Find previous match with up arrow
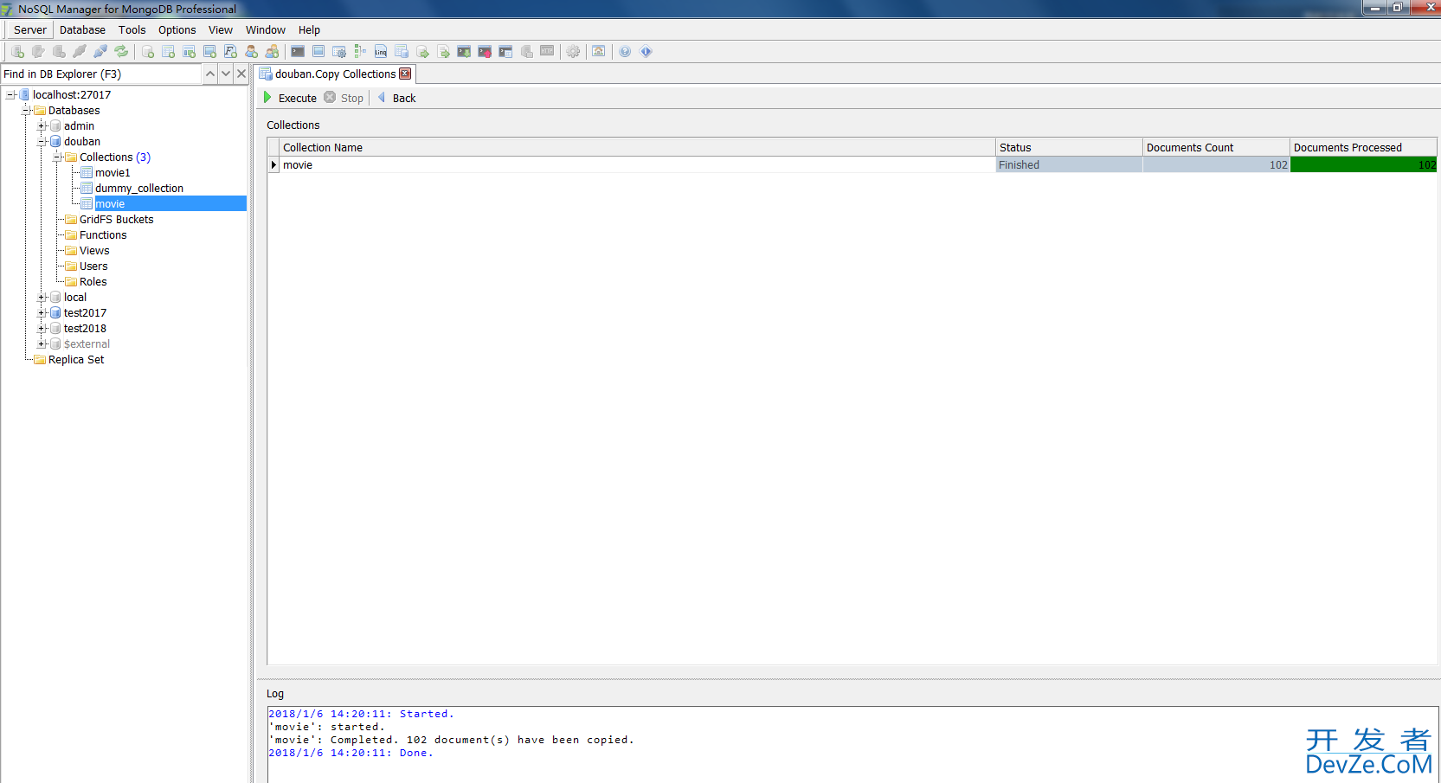1441x783 pixels. coord(210,74)
